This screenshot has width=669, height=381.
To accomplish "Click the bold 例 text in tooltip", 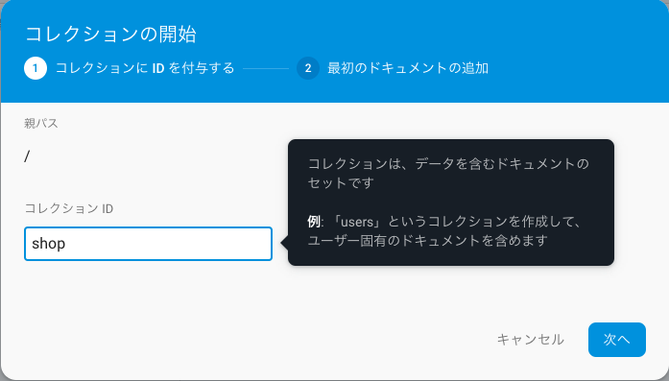I will (x=314, y=222).
